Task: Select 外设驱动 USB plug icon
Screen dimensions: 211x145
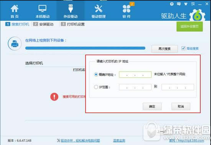Action: (71, 8)
